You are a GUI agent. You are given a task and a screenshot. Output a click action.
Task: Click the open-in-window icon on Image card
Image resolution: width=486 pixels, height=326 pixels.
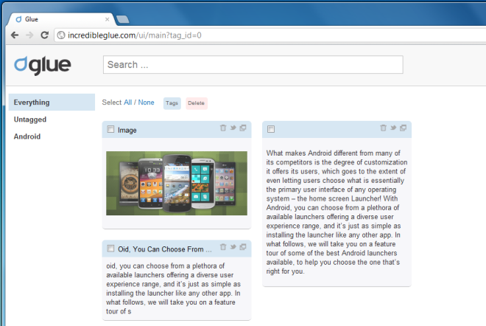(x=243, y=128)
